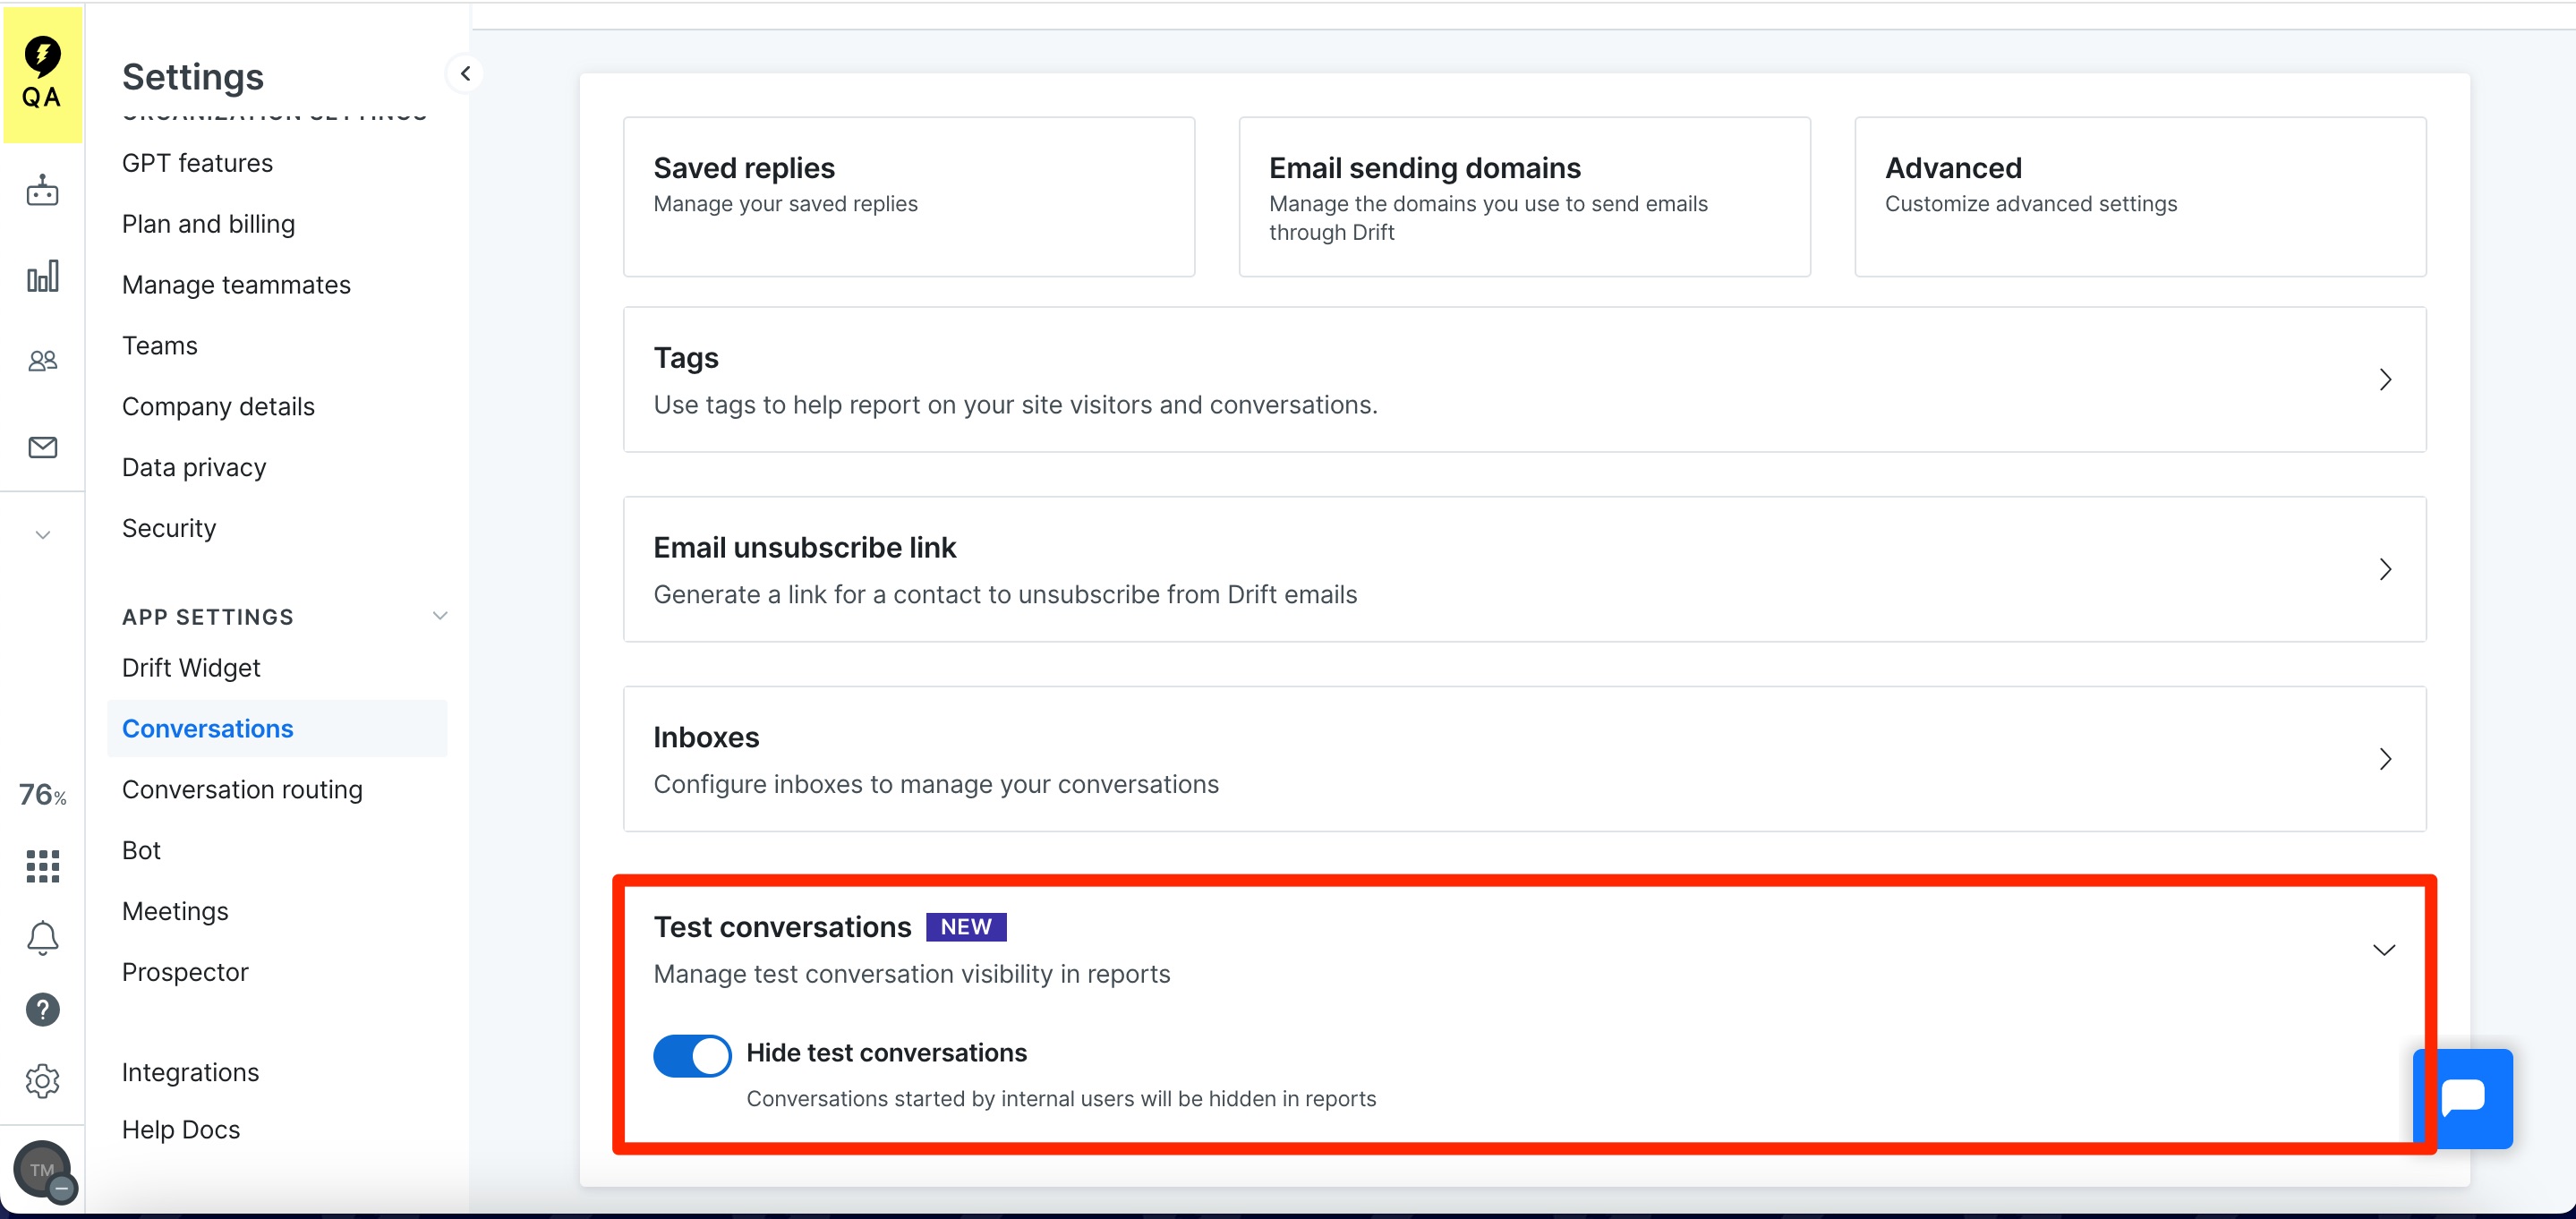Collapse the Test conversations section chevron
This screenshot has width=2576, height=1219.
coord(2384,950)
